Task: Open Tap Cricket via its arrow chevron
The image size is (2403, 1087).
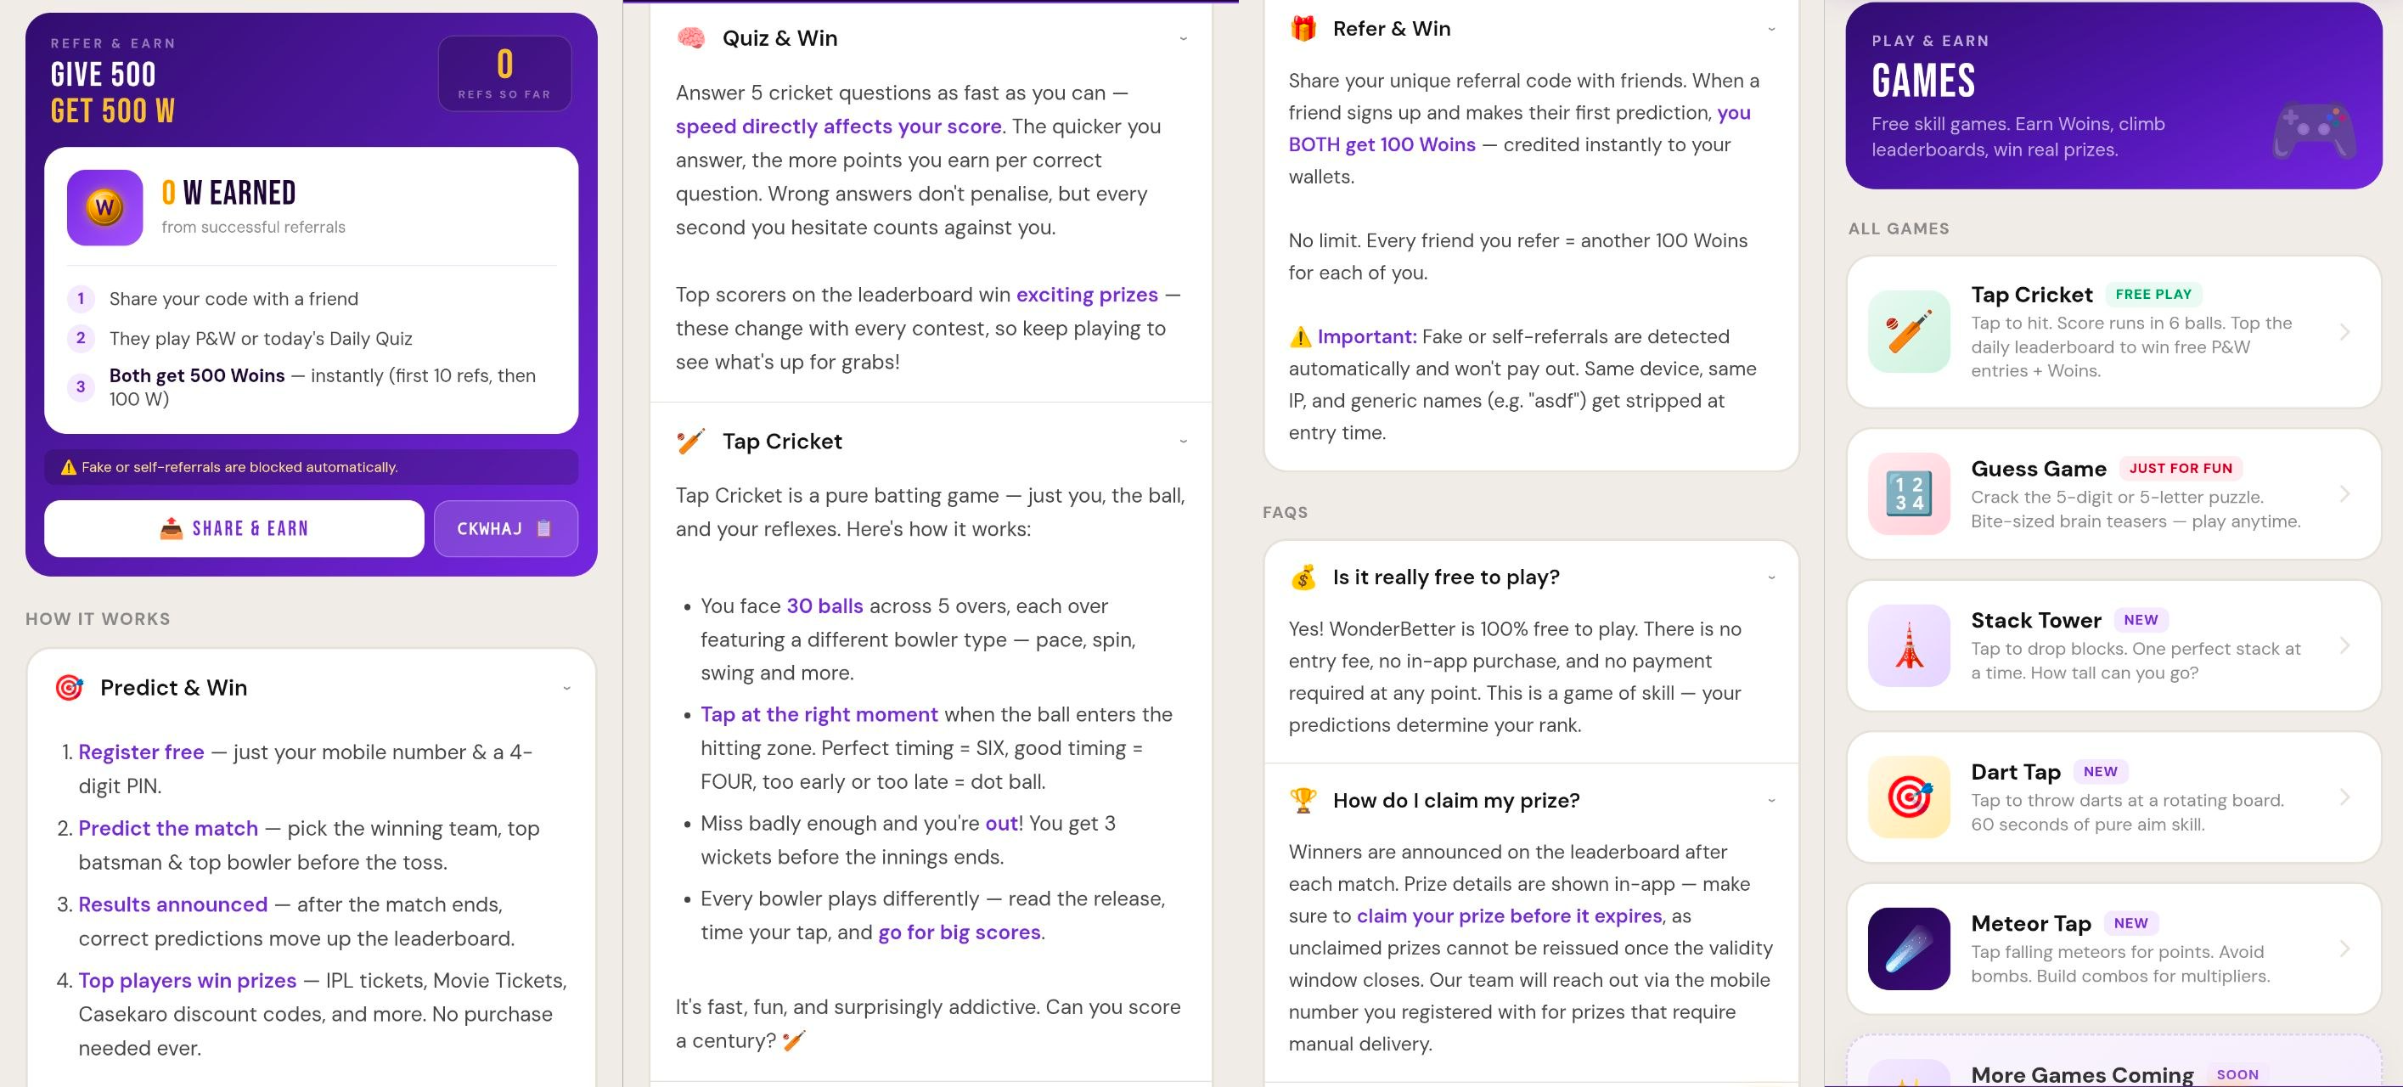Action: [x=2344, y=332]
